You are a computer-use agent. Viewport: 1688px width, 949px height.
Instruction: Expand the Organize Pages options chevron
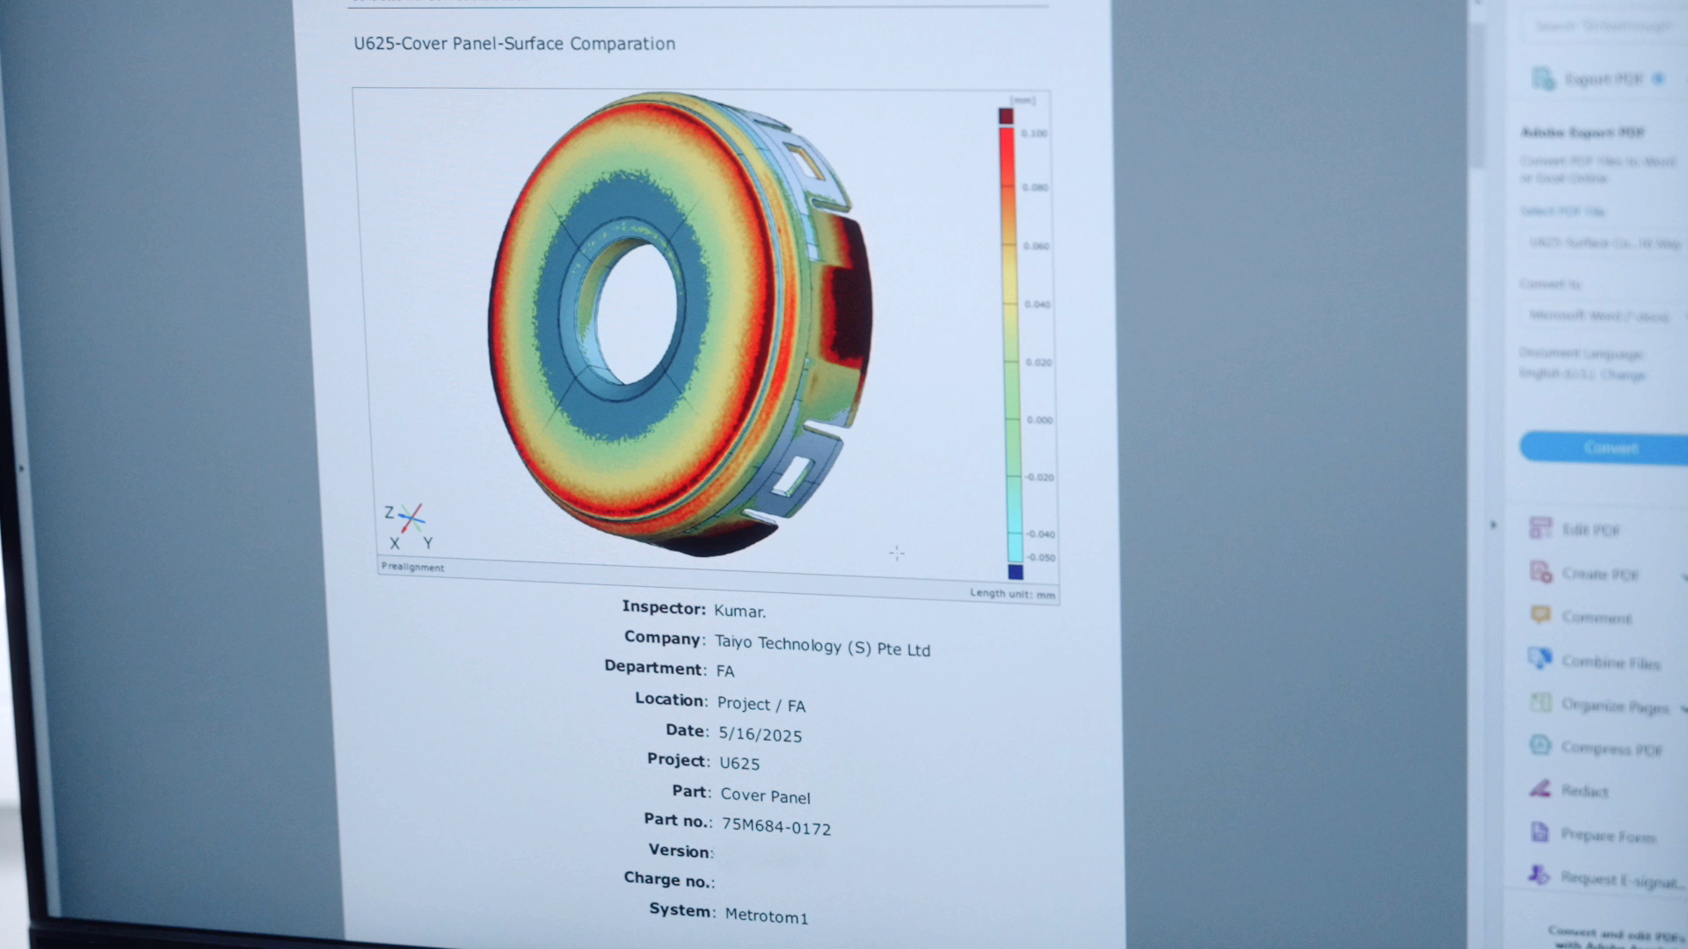coord(1683,708)
